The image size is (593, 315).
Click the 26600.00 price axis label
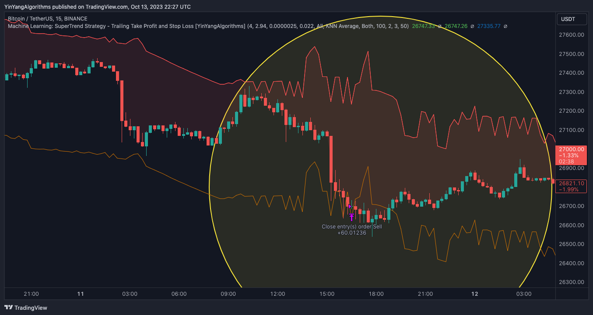[x=572, y=225]
